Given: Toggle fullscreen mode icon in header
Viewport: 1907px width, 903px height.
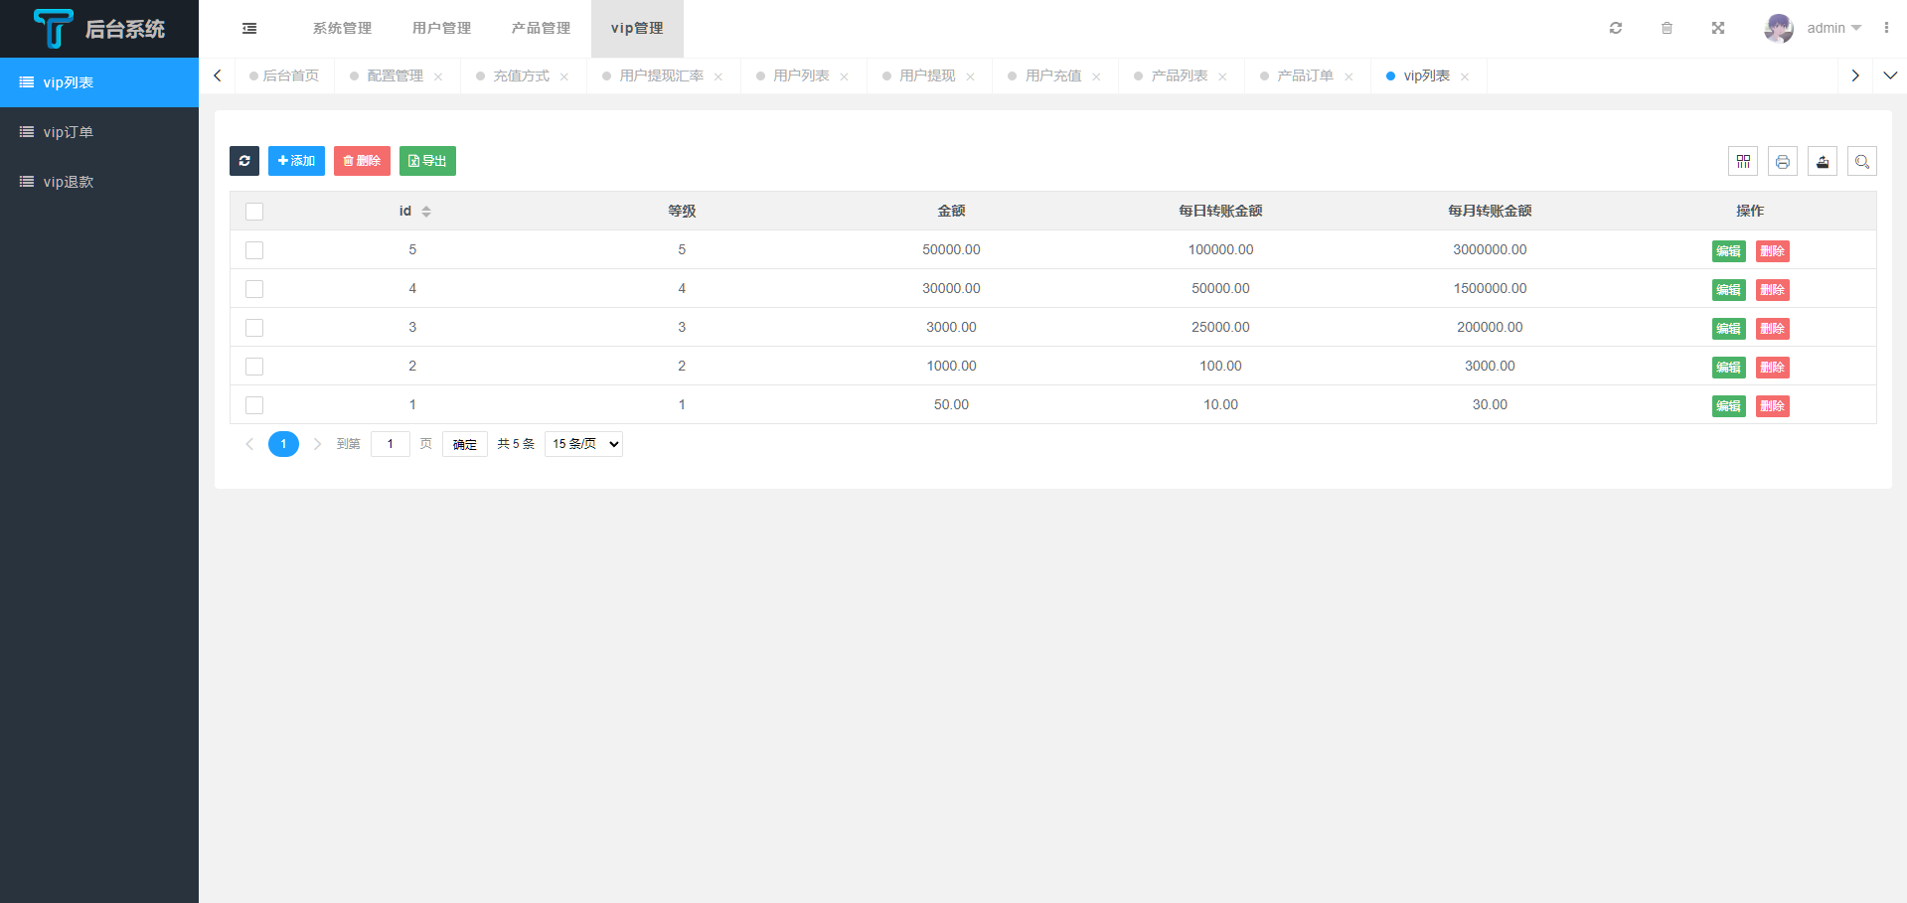Looking at the screenshot, I should coord(1718,28).
